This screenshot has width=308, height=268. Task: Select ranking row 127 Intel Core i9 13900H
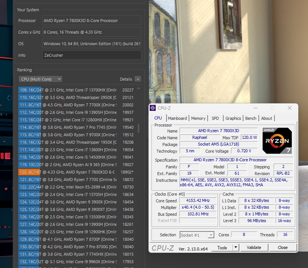pos(76,224)
